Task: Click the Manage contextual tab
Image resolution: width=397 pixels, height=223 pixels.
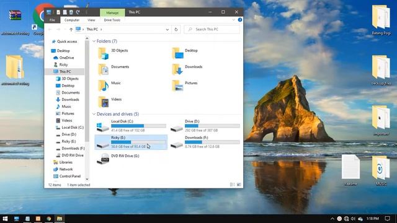Action: point(112,12)
